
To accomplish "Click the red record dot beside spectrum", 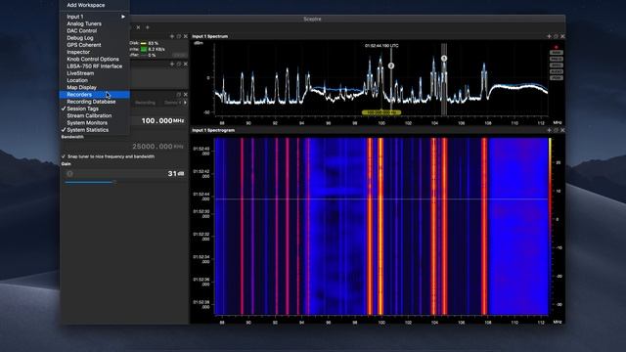I will click(556, 47).
